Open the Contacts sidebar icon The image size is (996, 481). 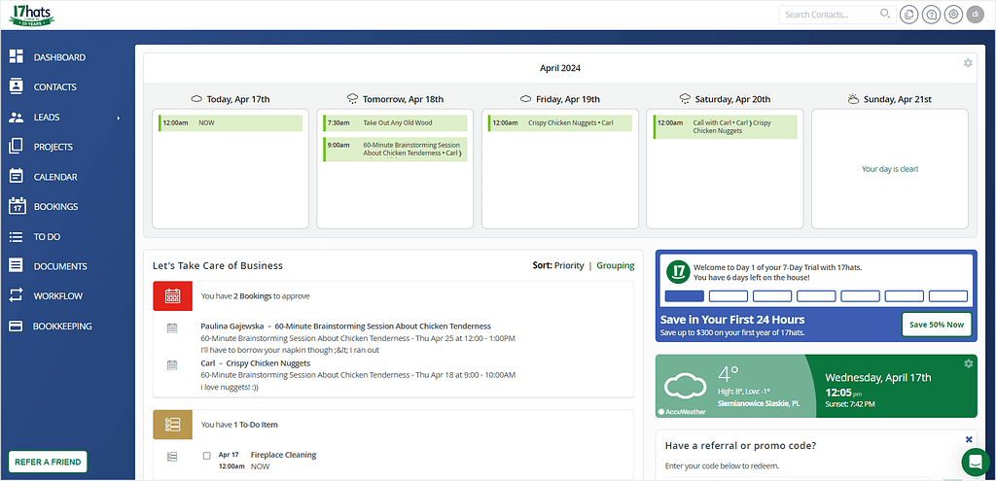coord(17,86)
